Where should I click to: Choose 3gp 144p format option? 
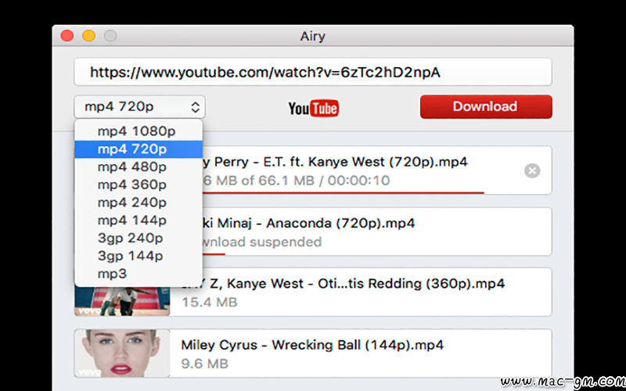[x=139, y=256]
